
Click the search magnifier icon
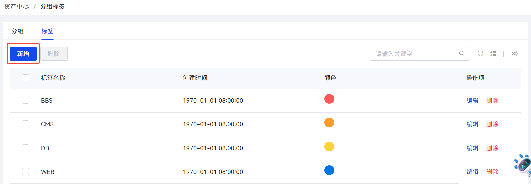point(462,54)
